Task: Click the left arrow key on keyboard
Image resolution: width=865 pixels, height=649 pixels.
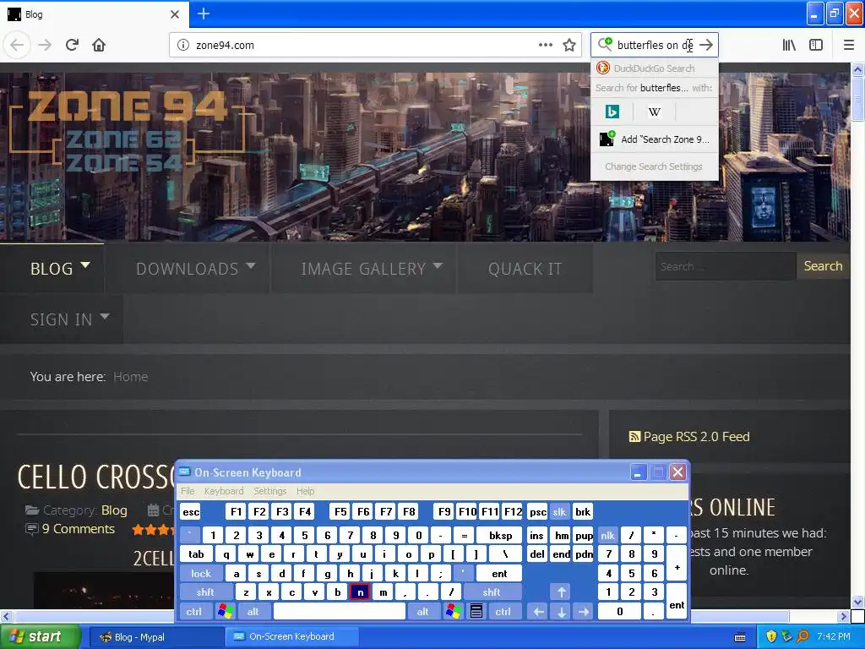Action: coord(538,612)
